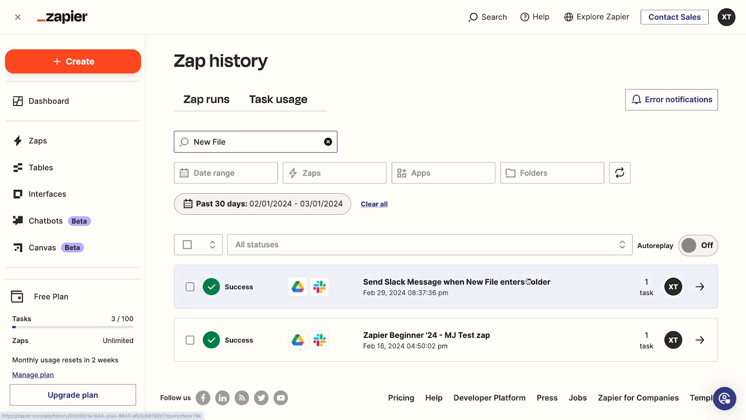Image resolution: width=746 pixels, height=420 pixels.
Task: Open the Help menu
Action: pyautogui.click(x=535, y=17)
